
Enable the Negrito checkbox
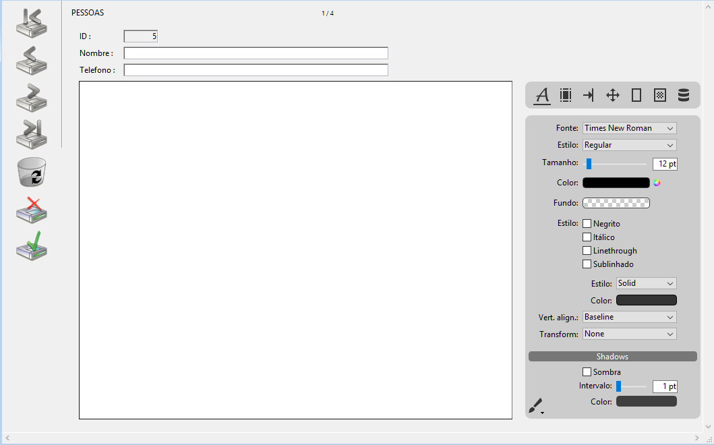click(x=587, y=224)
